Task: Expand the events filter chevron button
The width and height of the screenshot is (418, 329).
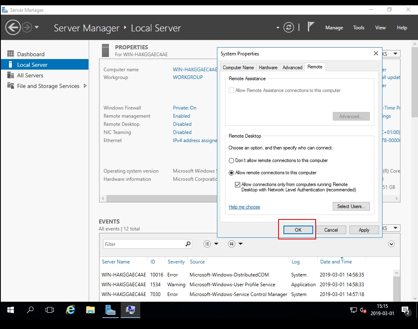Action: (391, 244)
